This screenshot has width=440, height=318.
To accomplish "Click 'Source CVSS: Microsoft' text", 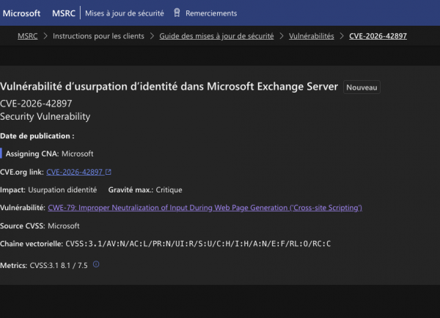I will point(40,226).
